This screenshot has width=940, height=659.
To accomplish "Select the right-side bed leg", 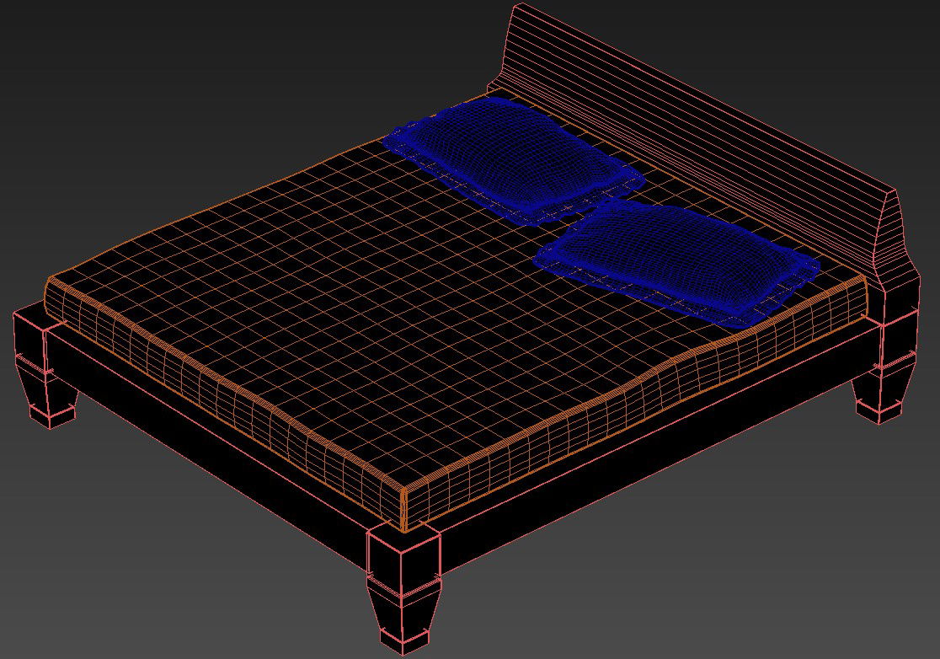I will pyautogui.click(x=884, y=379).
